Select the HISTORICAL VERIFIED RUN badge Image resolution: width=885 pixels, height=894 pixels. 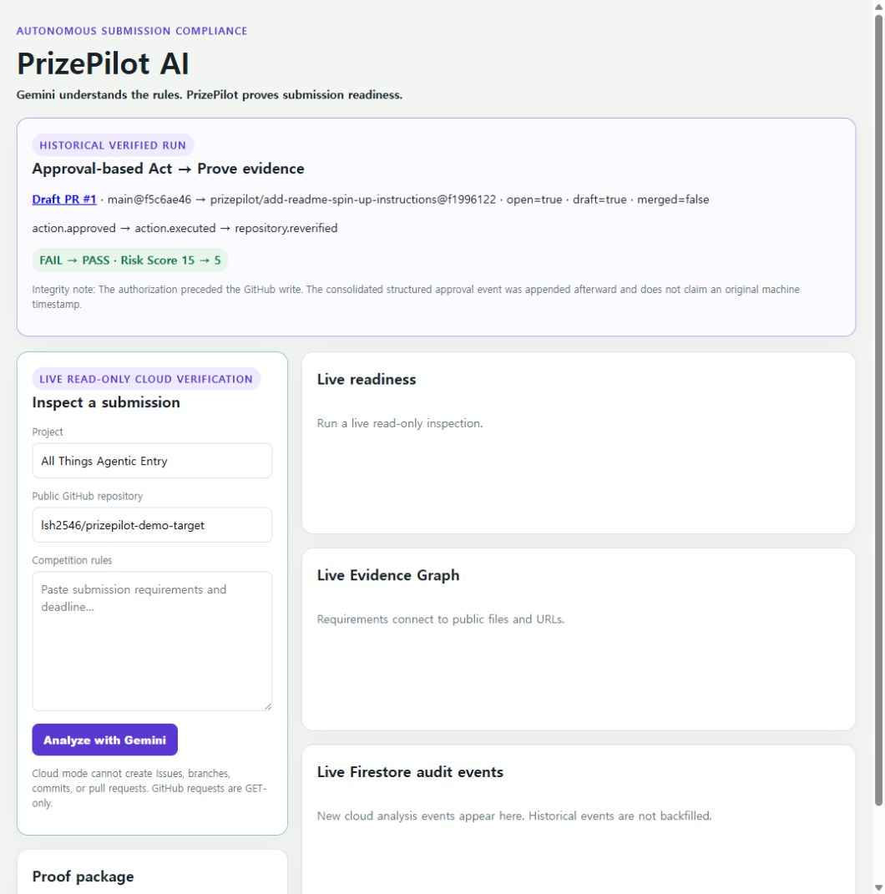coord(113,145)
